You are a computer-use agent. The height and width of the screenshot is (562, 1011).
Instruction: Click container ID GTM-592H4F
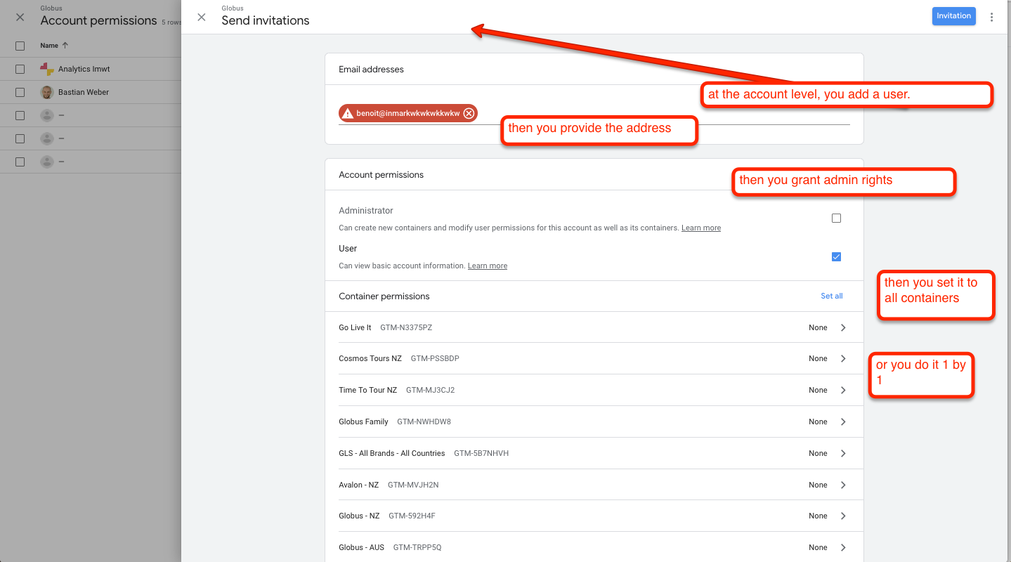(412, 516)
